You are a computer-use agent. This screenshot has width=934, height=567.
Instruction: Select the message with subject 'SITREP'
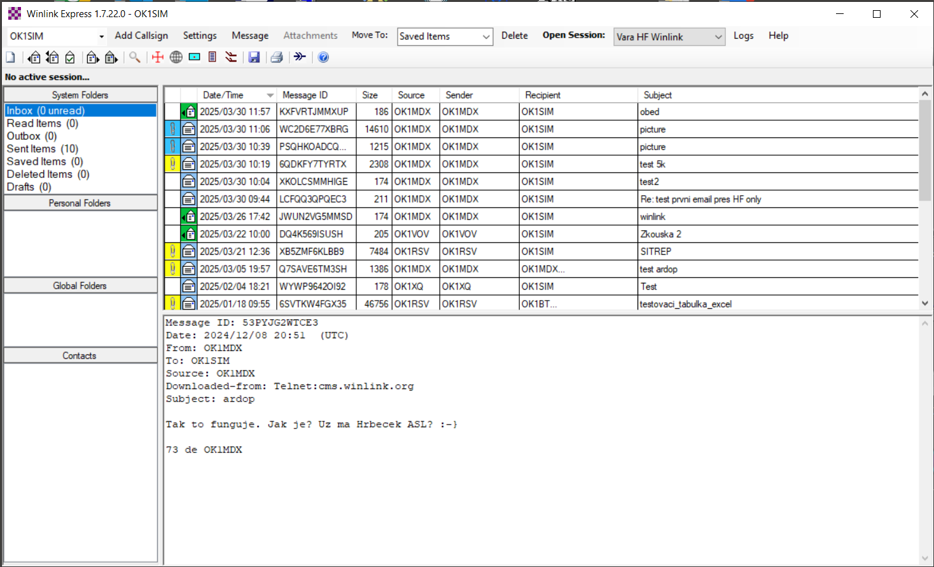[541, 252]
